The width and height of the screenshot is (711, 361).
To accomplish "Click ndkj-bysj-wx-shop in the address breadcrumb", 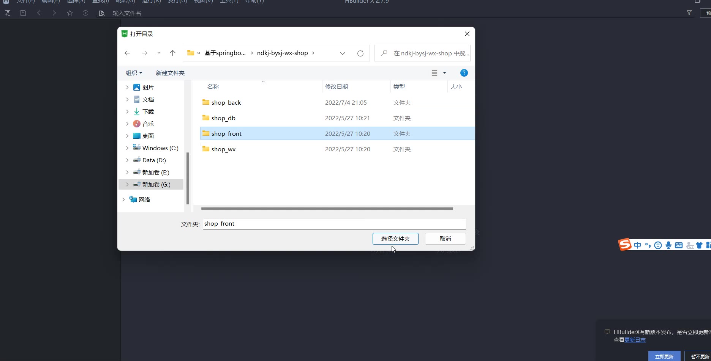I will pyautogui.click(x=282, y=53).
